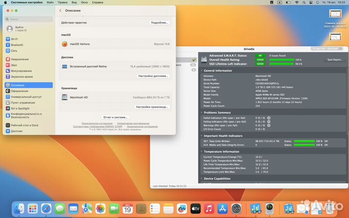Open Finder from the Dock
Screen dimensions: 349x218
19,209
